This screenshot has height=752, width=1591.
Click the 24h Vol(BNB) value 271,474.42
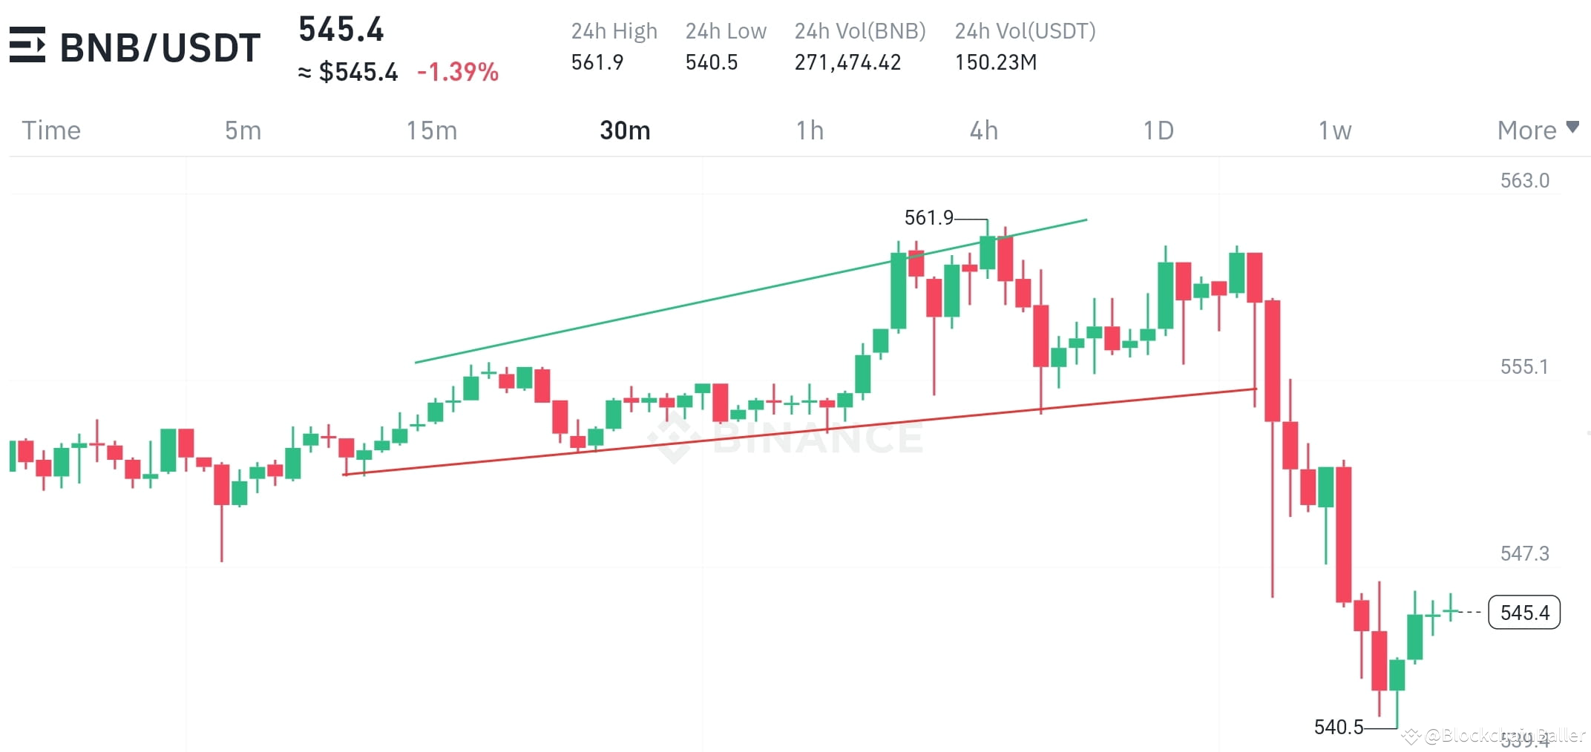[x=848, y=62]
